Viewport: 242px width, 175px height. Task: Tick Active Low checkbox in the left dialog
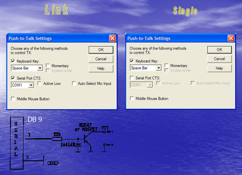[39, 83]
